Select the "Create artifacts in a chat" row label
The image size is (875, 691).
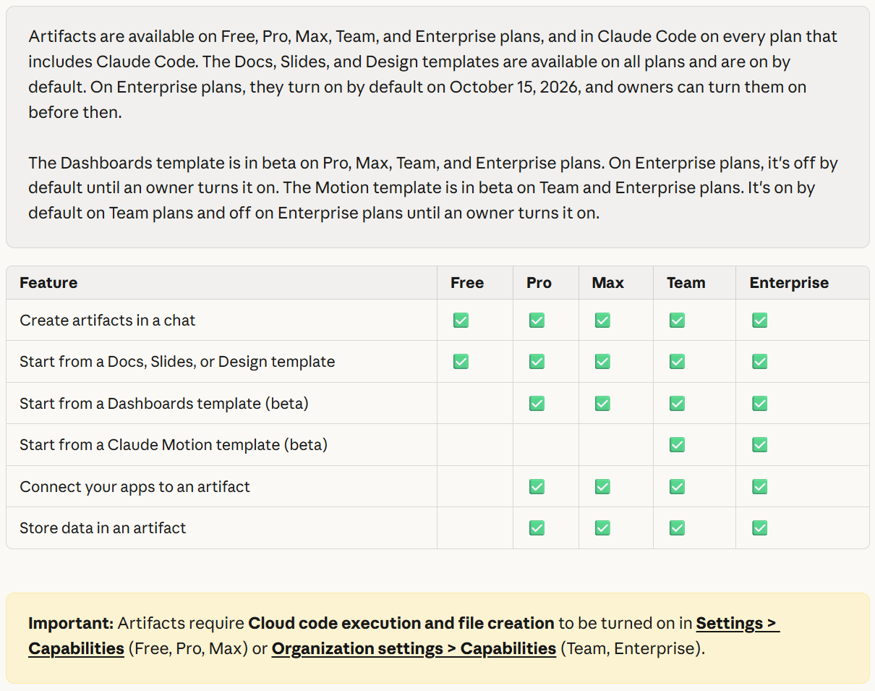click(108, 320)
